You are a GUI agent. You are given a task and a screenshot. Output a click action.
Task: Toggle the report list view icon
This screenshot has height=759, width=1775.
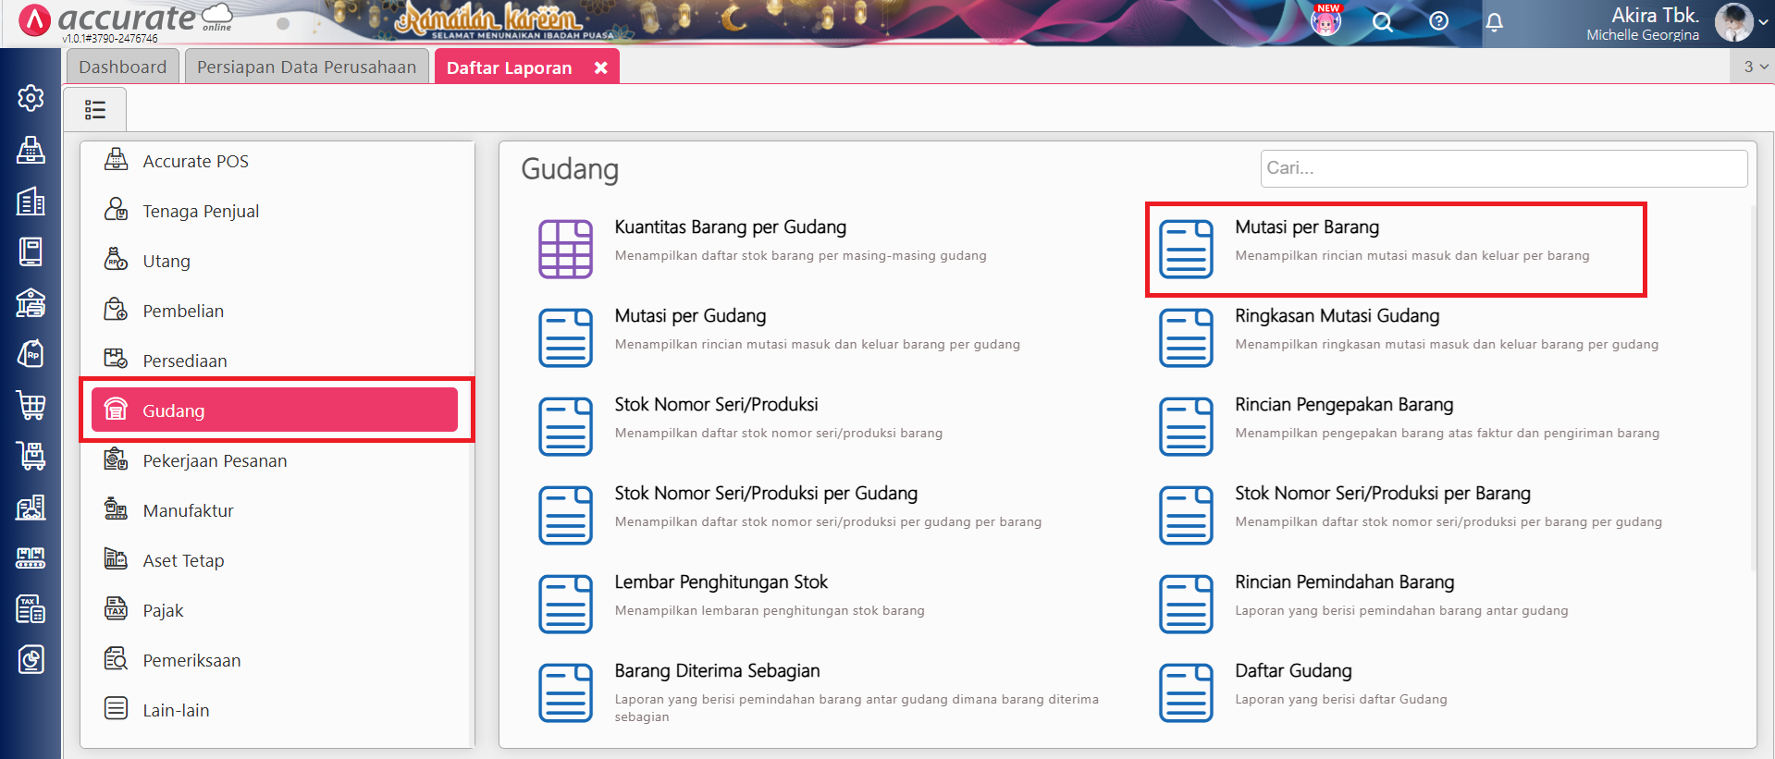click(x=94, y=110)
